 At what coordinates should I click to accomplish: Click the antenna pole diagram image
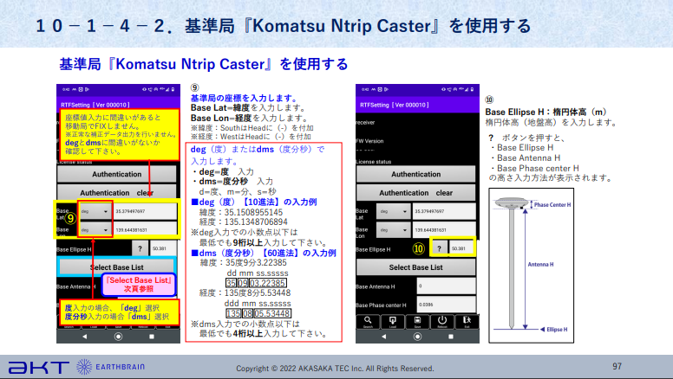[532, 266]
